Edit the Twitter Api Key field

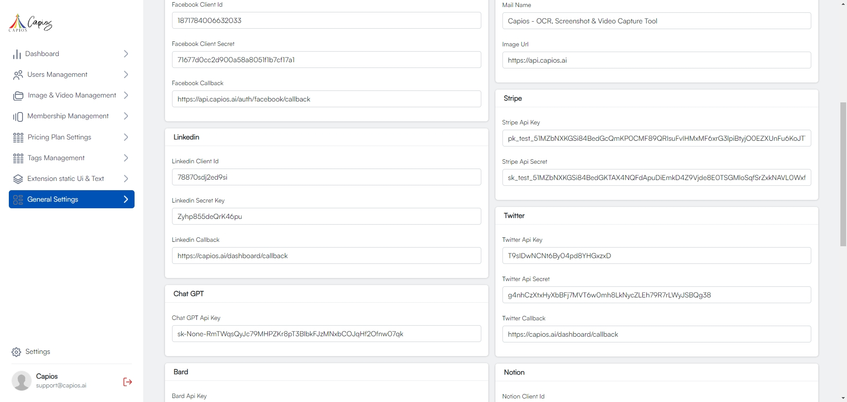(656, 255)
